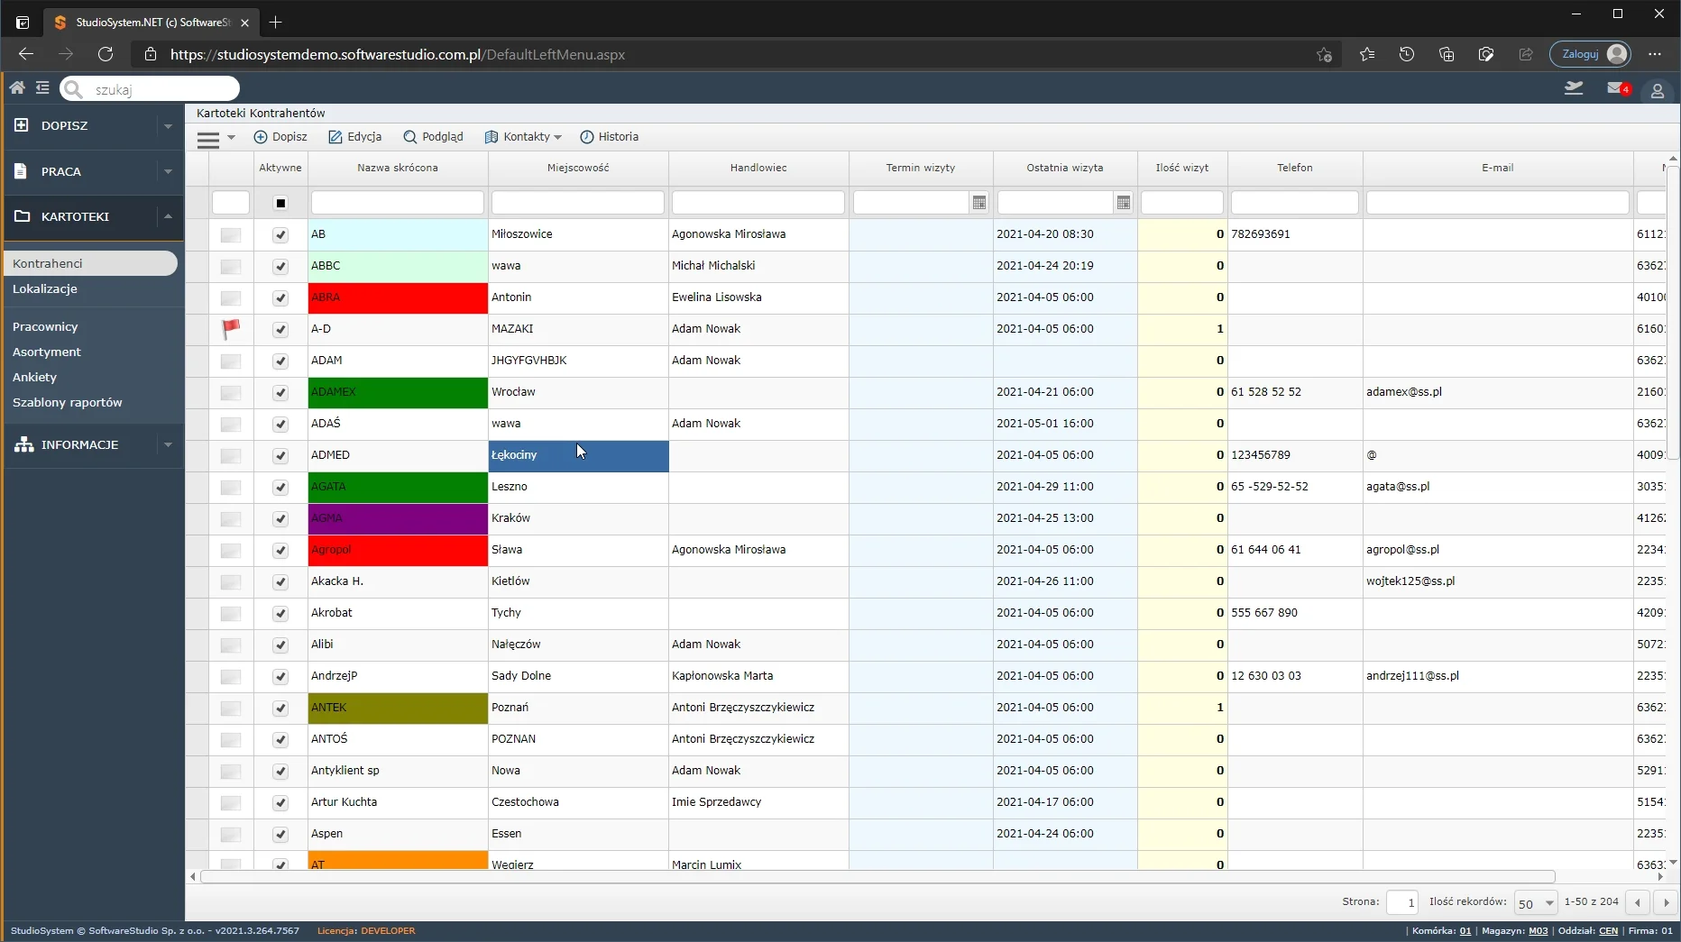Viewport: 1681px width, 942px height.
Task: Toggle the Aktywne checkbox for ADAMEX row
Action: 280,392
